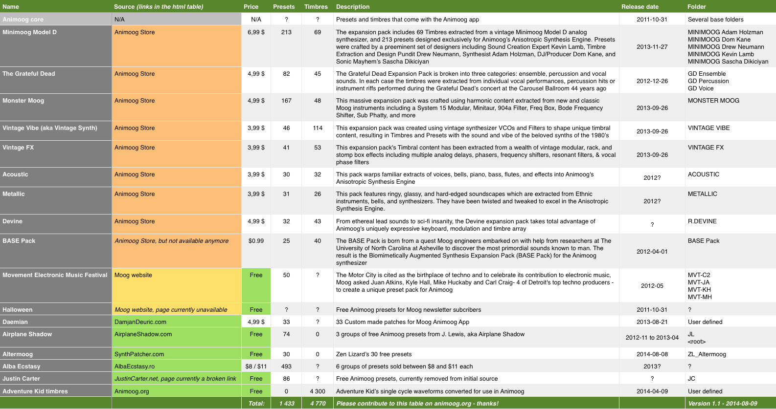Open Animoog Store link for Monster Moog
The height and width of the screenshot is (409, 776).
pos(135,101)
